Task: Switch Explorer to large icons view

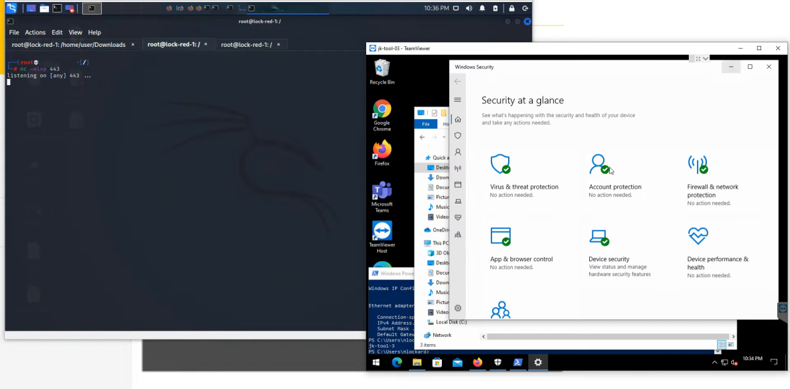Action: [730, 345]
